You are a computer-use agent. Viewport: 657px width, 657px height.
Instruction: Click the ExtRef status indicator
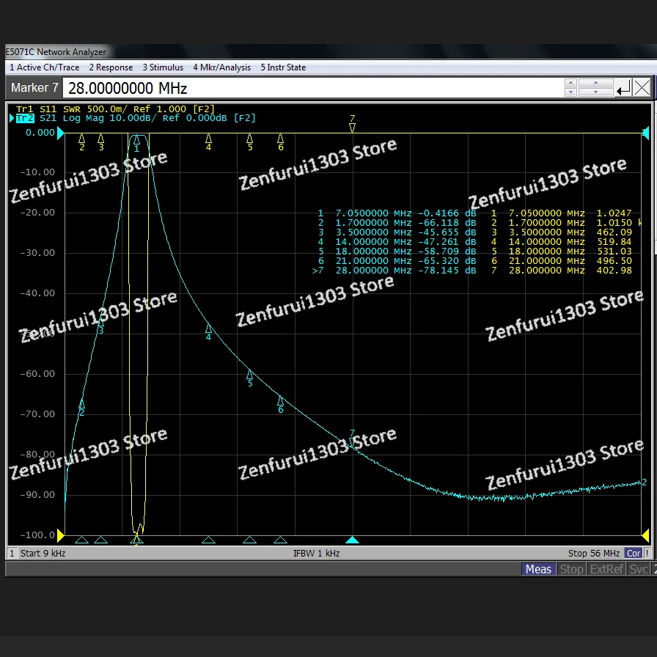tap(606, 569)
